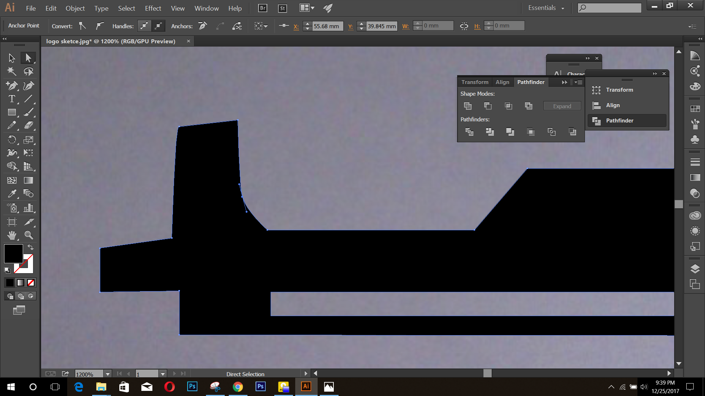Click the Expand button in Pathfinder
Screen dimensions: 705x396
point(562,106)
